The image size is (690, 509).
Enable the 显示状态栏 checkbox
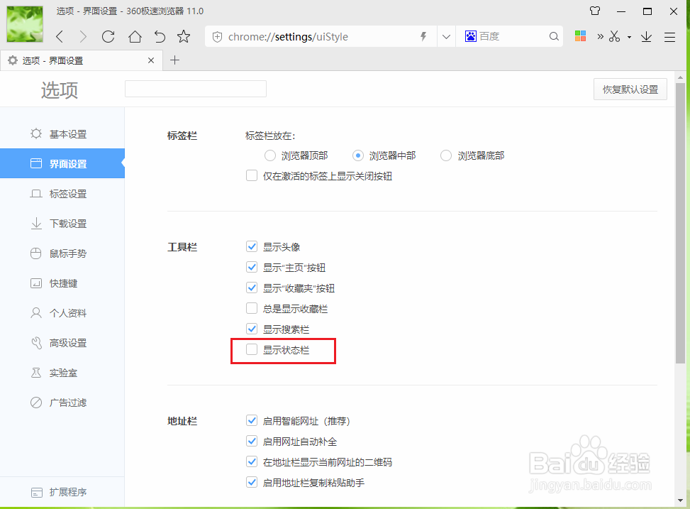pos(252,349)
